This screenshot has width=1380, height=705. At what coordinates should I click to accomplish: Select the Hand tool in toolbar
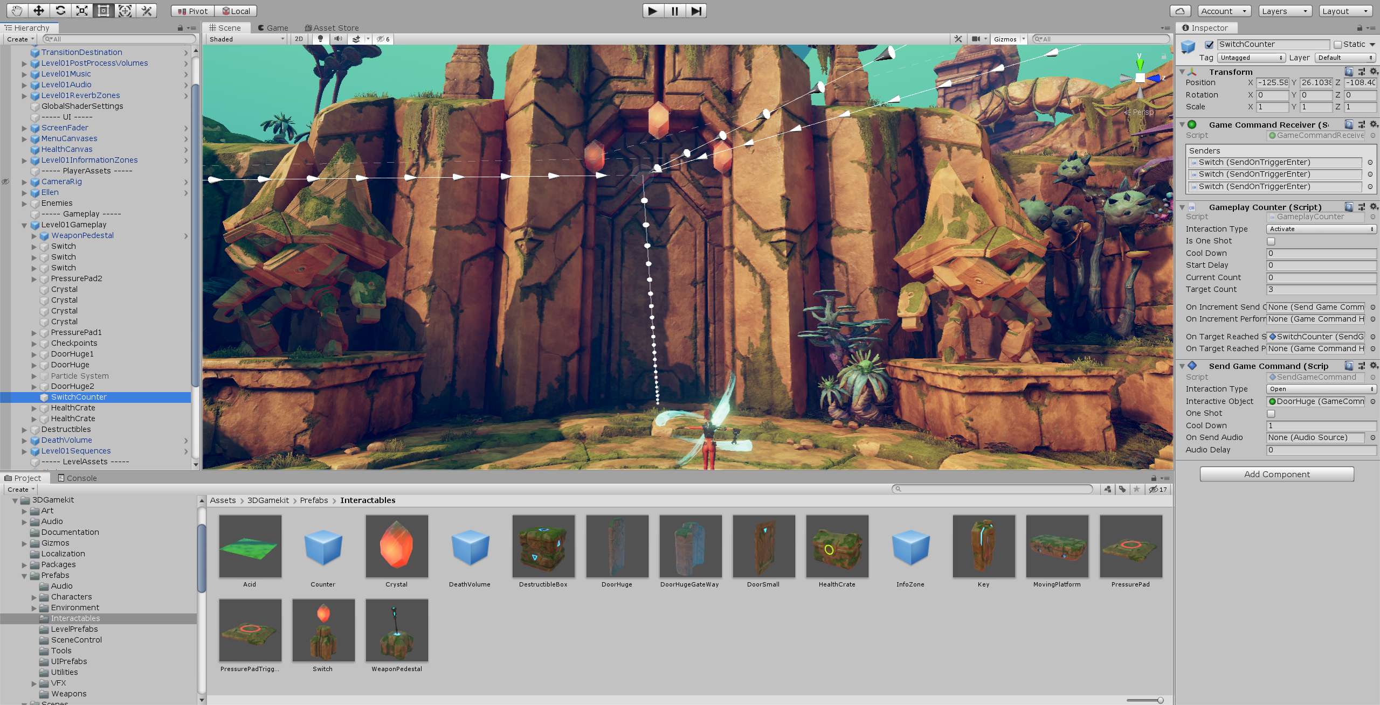[17, 11]
